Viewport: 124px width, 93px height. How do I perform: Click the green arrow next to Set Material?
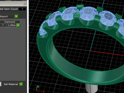point(21,84)
